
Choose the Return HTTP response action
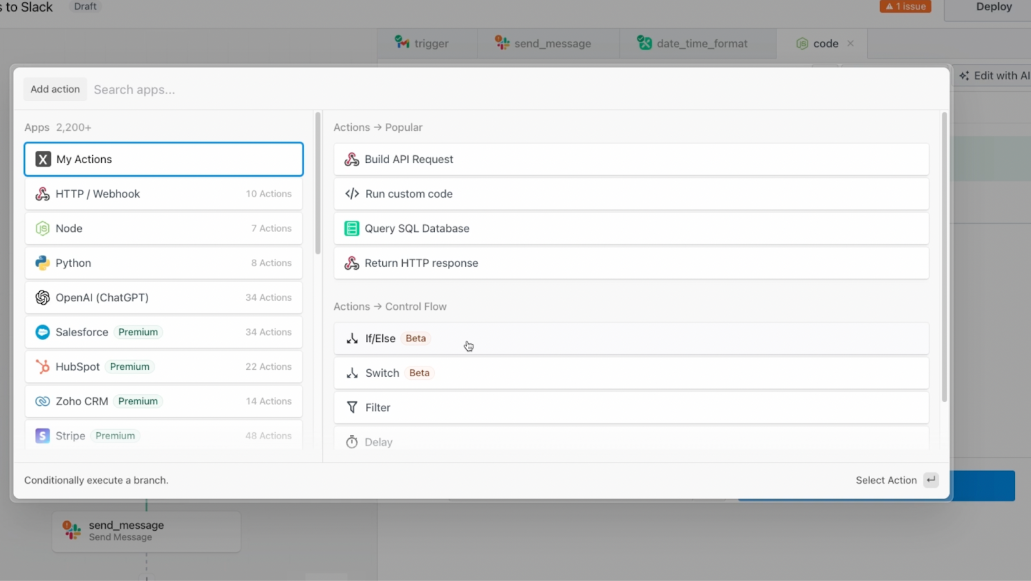coord(631,263)
